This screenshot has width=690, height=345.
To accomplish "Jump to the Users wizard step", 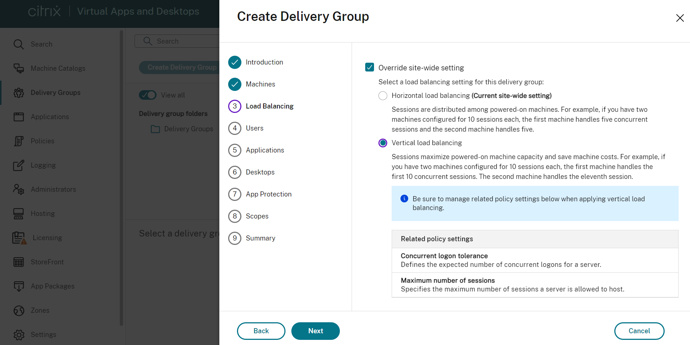I will pos(254,128).
